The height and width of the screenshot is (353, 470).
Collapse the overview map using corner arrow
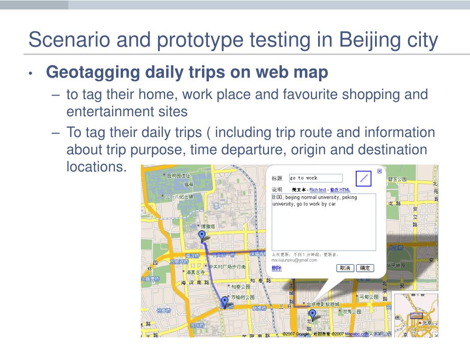(x=435, y=335)
